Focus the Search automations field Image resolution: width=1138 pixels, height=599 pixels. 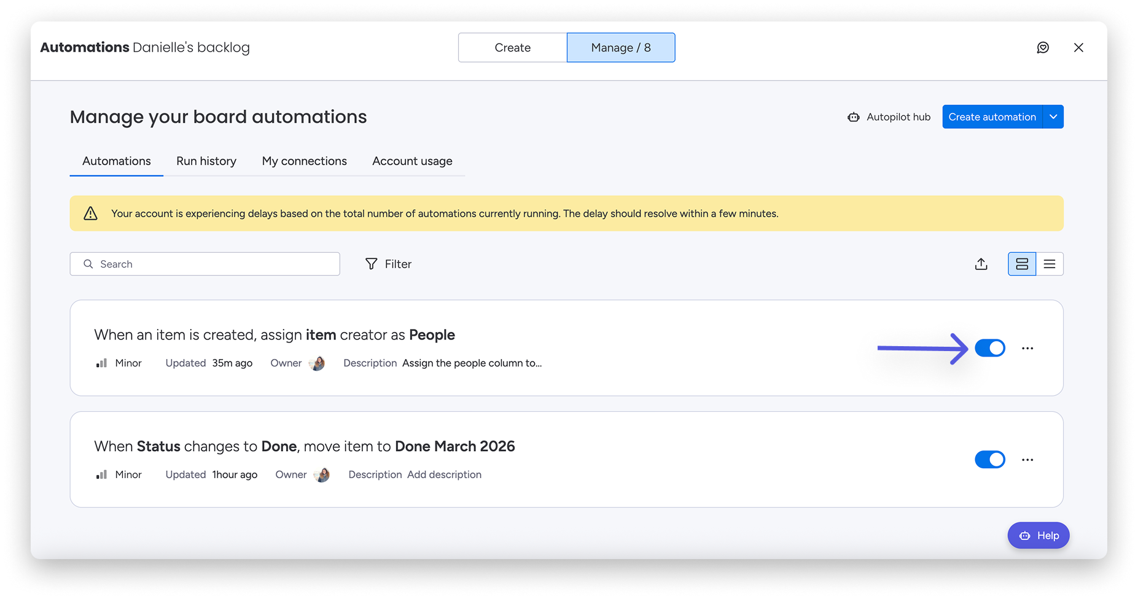pos(205,264)
